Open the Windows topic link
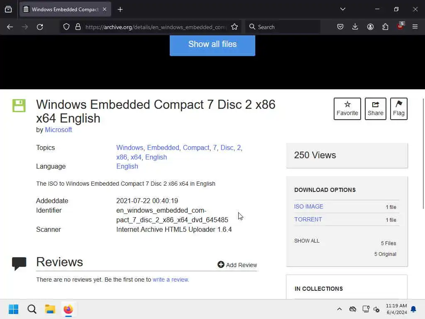The image size is (425, 319). (x=129, y=147)
